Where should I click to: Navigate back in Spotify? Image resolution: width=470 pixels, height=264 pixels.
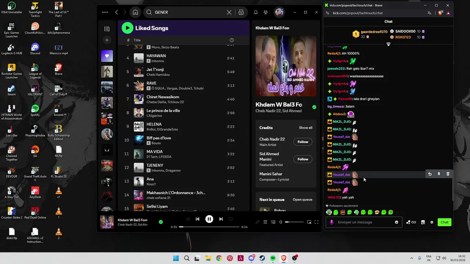coord(117,12)
